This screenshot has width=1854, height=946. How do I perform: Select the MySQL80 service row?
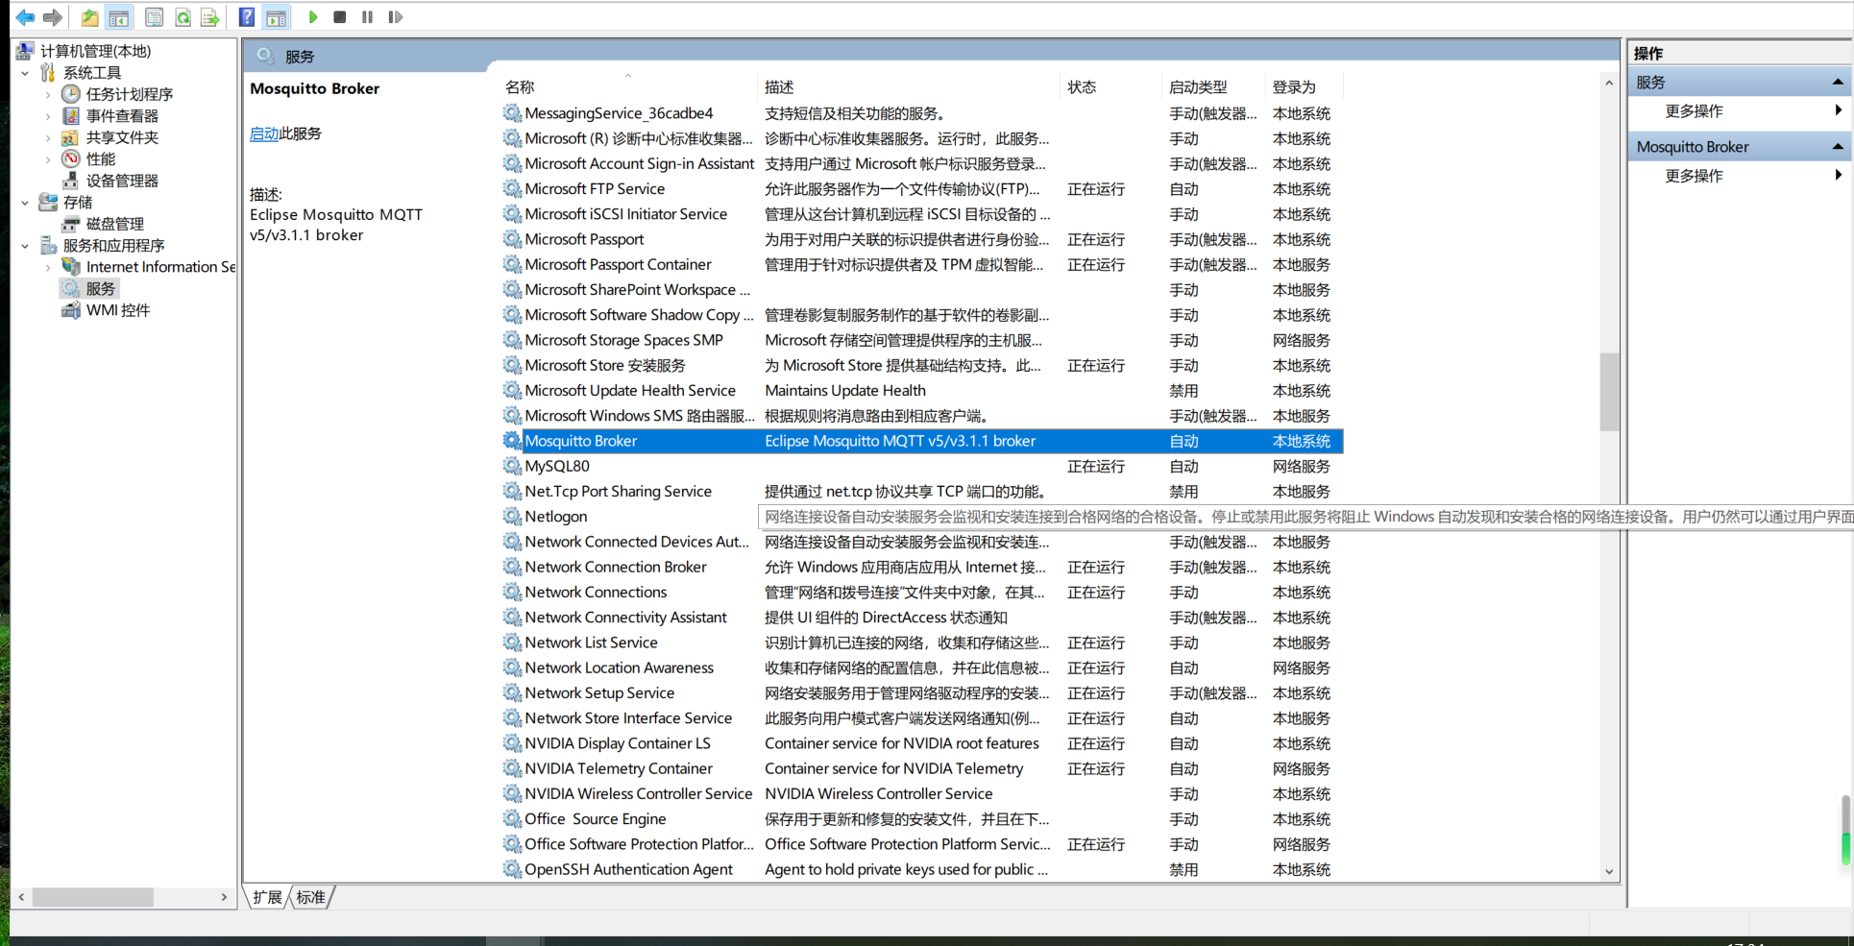[920, 466]
